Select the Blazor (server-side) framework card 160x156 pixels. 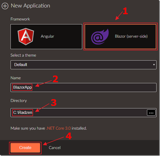click(x=120, y=37)
